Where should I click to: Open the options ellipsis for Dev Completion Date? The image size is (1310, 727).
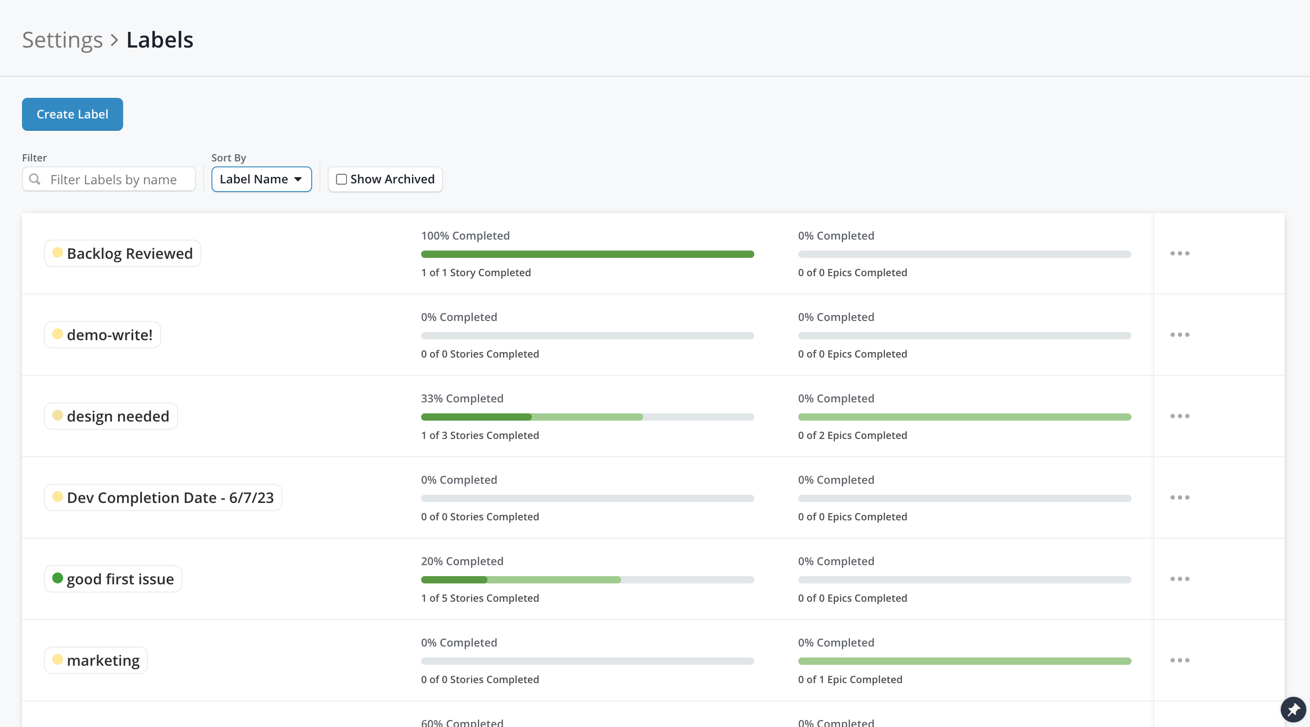point(1179,497)
